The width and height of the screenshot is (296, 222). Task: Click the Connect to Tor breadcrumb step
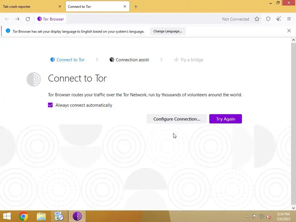pyautogui.click(x=67, y=60)
